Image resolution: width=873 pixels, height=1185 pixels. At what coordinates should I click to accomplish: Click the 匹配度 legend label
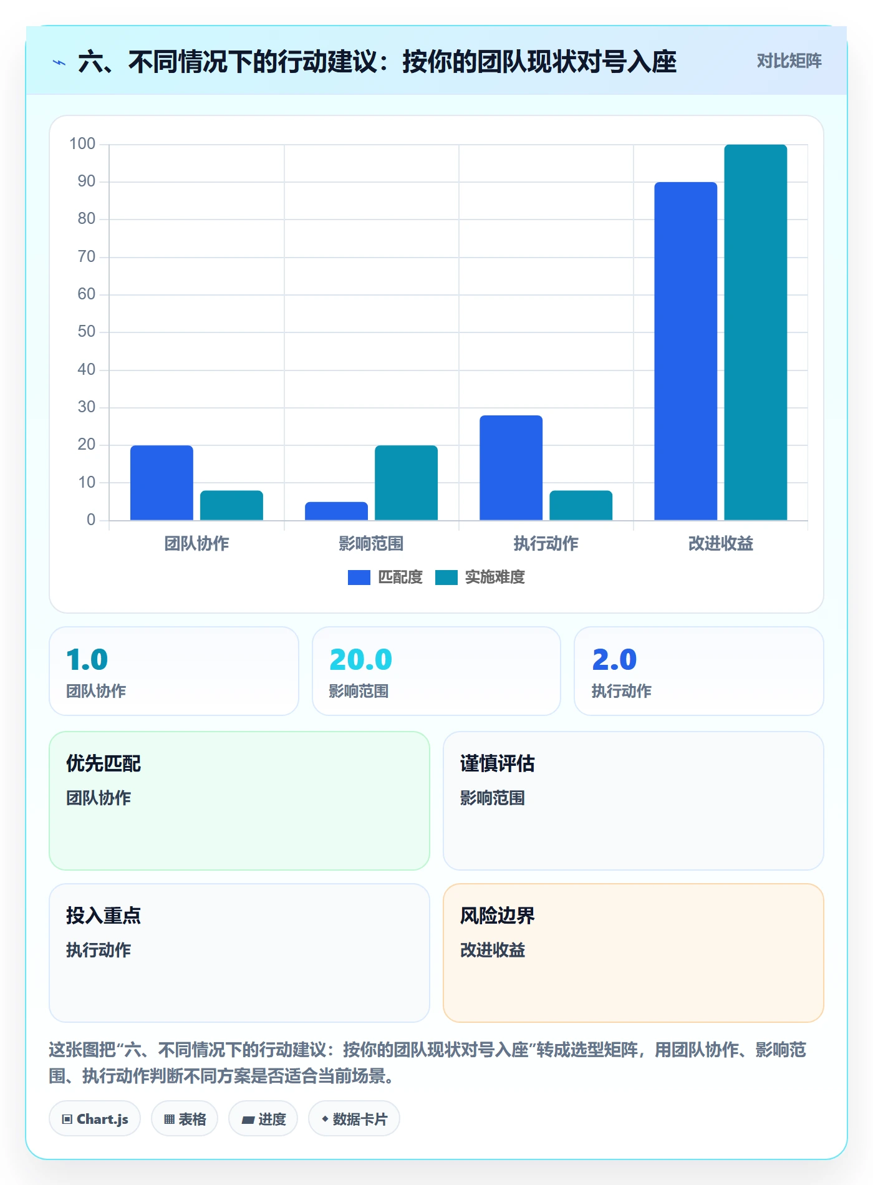[400, 578]
